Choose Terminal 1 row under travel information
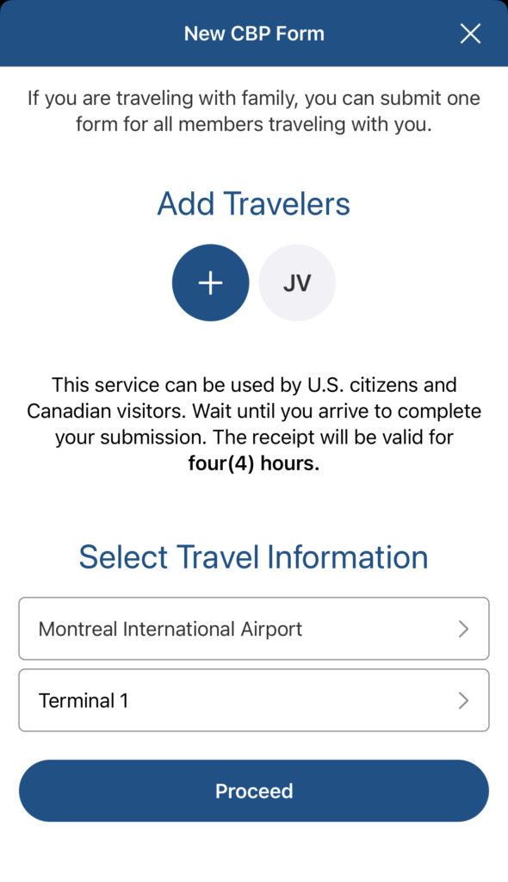Image resolution: width=508 pixels, height=882 pixels. 254,700
